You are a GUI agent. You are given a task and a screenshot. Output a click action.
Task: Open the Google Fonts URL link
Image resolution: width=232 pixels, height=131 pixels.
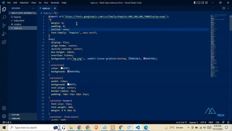115,16
